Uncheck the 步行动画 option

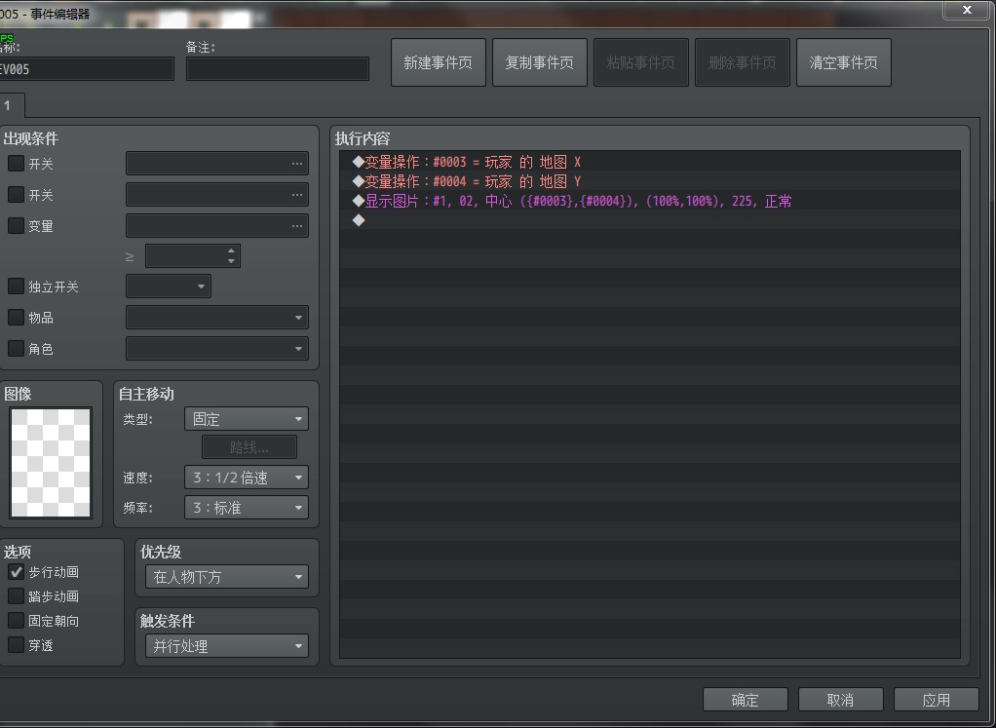pyautogui.click(x=16, y=572)
